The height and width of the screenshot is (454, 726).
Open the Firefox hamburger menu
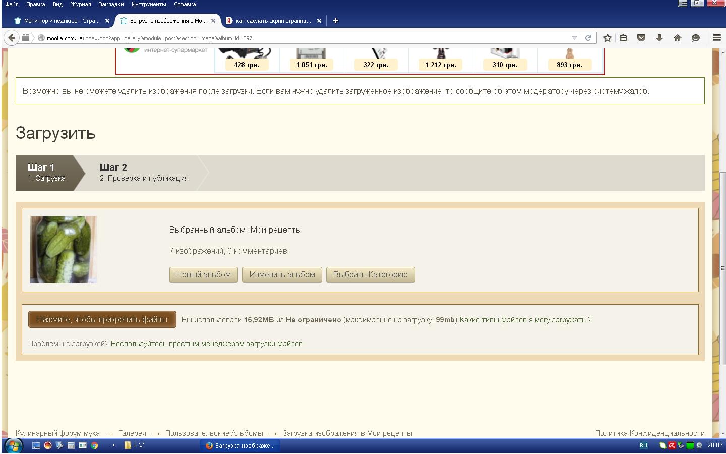pyautogui.click(x=716, y=38)
